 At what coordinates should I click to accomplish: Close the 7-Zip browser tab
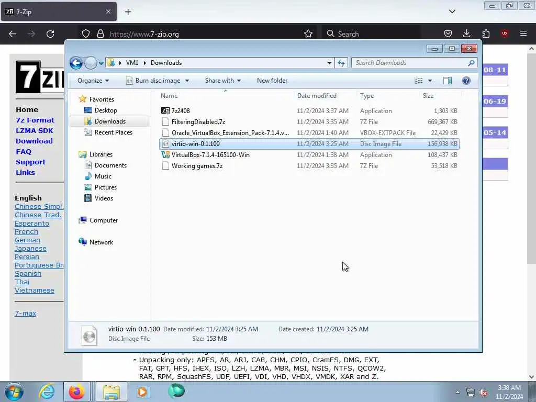(108, 12)
